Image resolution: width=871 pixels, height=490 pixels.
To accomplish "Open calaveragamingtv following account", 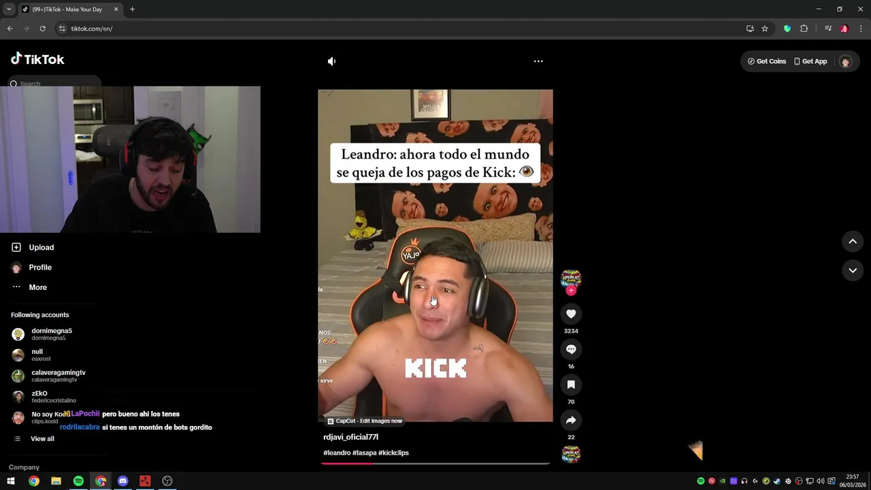I will [48, 376].
